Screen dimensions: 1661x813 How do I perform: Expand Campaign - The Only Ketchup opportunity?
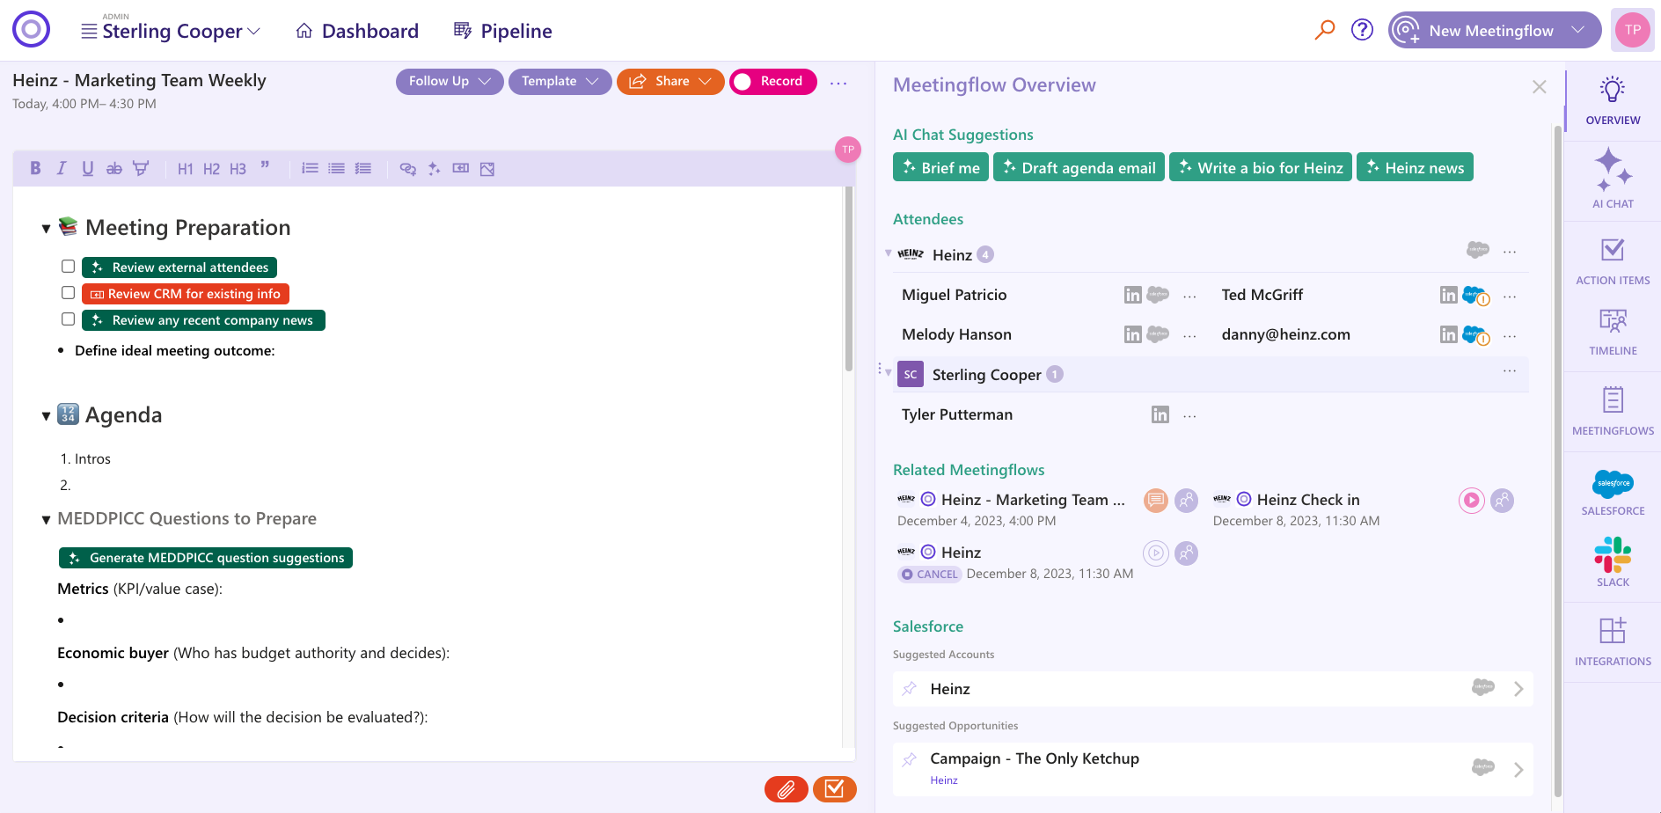[x=1518, y=770]
